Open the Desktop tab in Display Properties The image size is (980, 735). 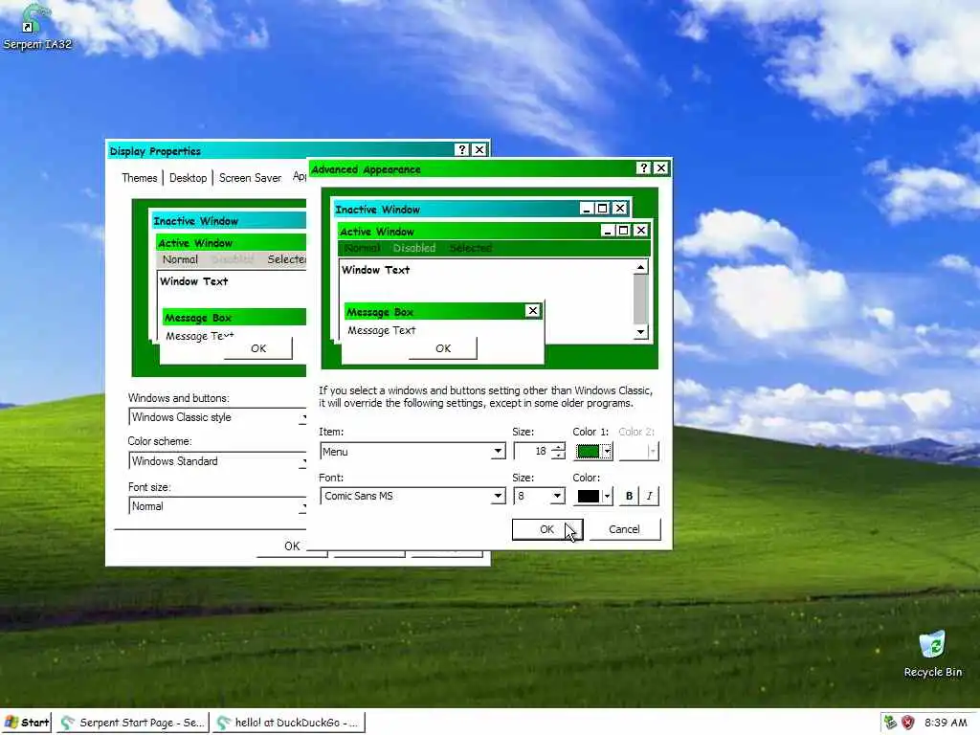tap(188, 178)
